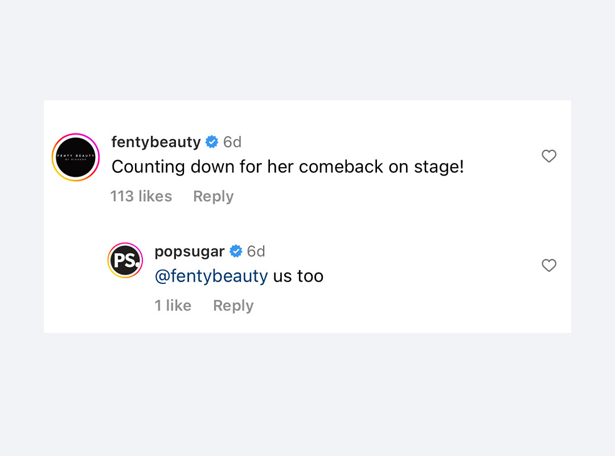Like the fentybeauty comment with heart icon

(x=549, y=156)
